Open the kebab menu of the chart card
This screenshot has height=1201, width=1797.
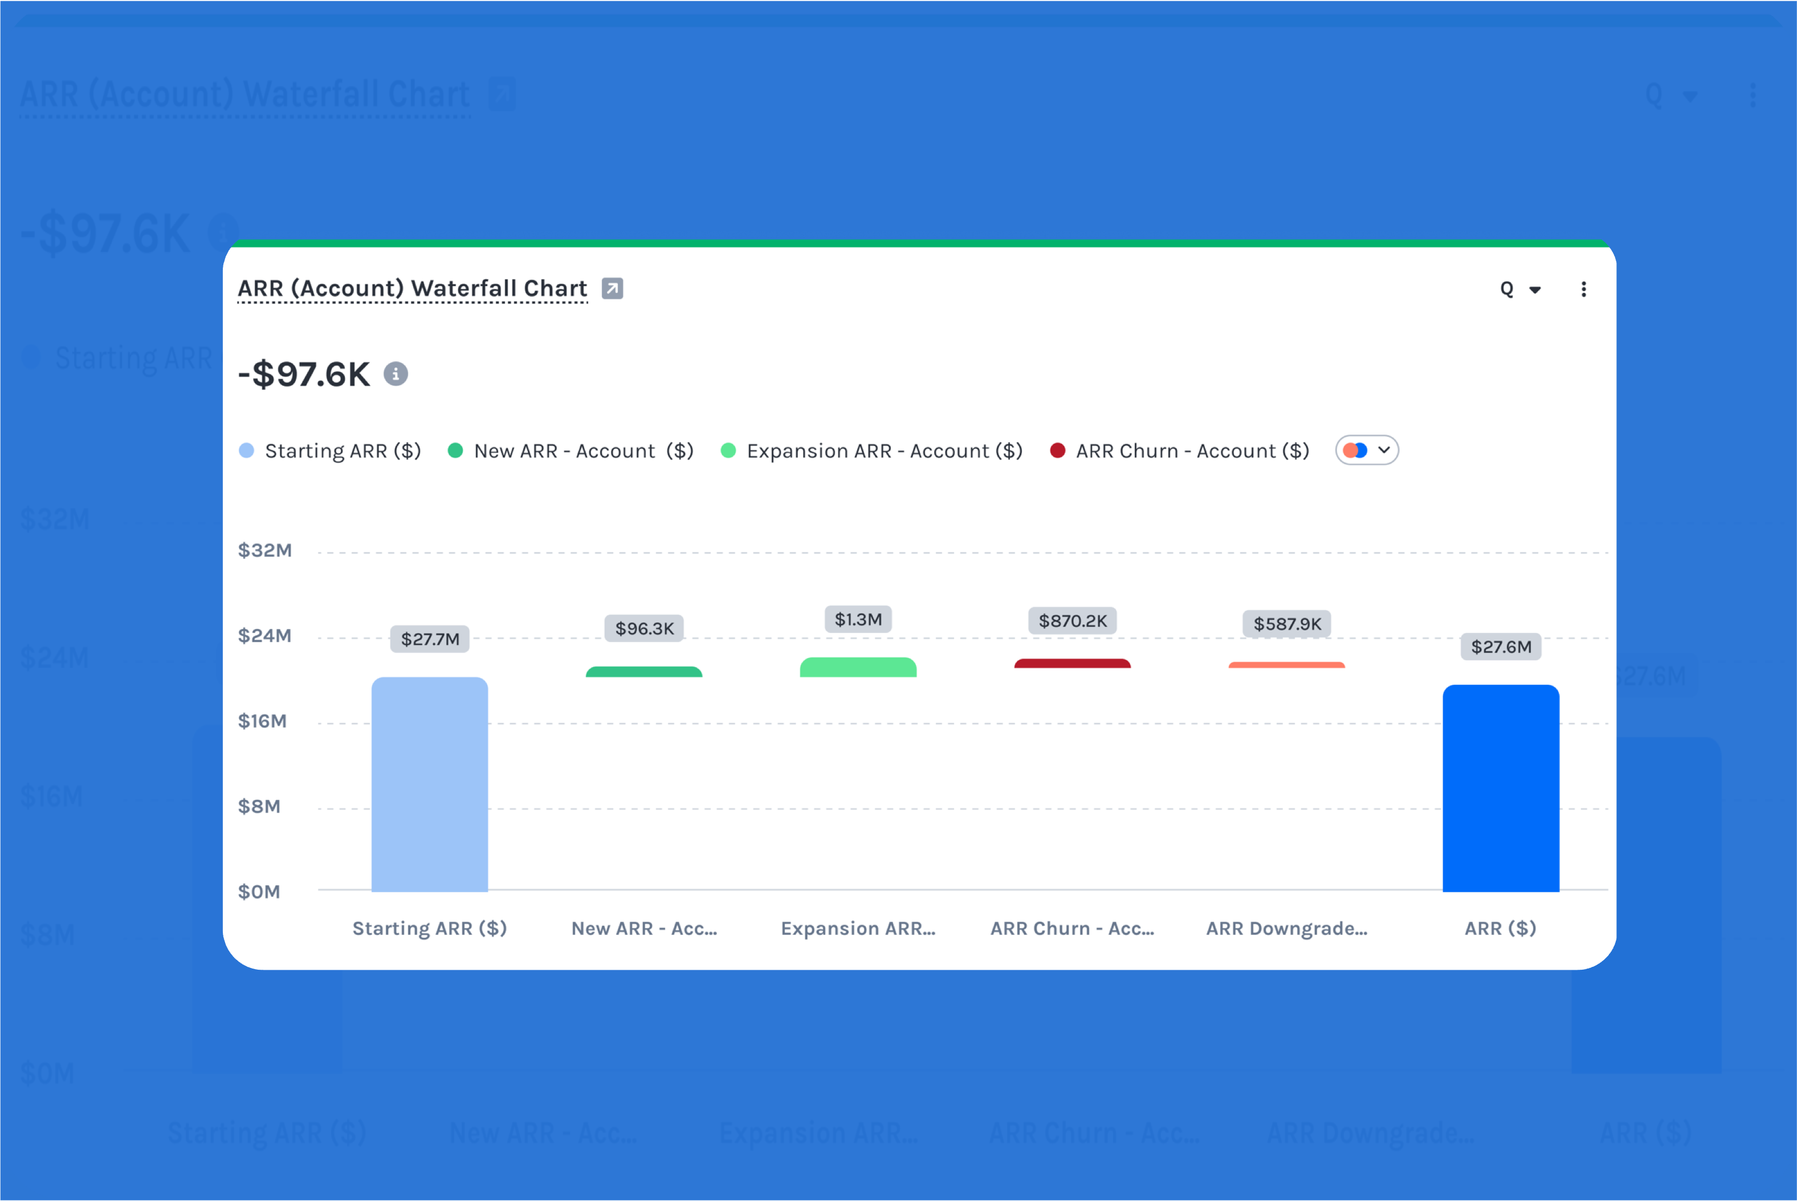click(x=1584, y=289)
